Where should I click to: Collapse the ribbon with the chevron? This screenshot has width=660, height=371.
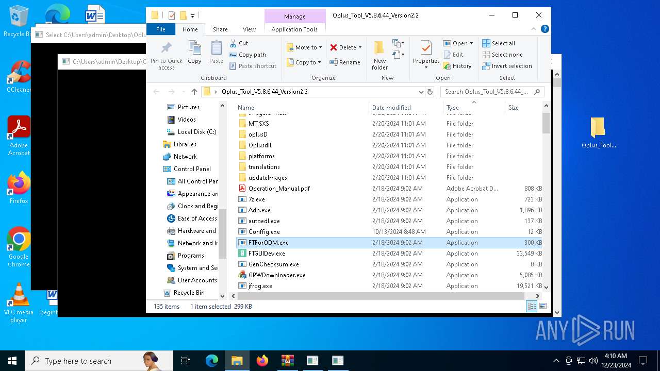pyautogui.click(x=534, y=29)
